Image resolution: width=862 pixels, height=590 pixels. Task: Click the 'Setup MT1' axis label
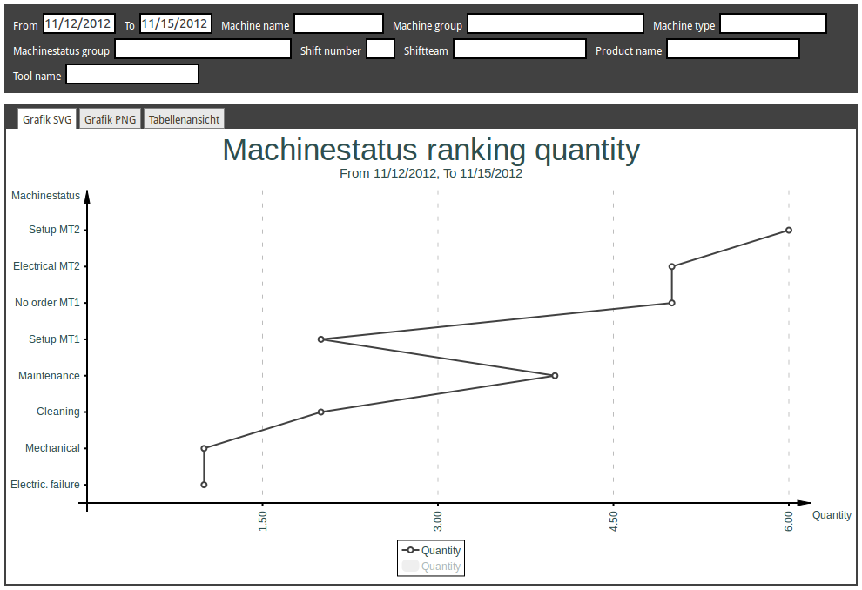coord(55,339)
